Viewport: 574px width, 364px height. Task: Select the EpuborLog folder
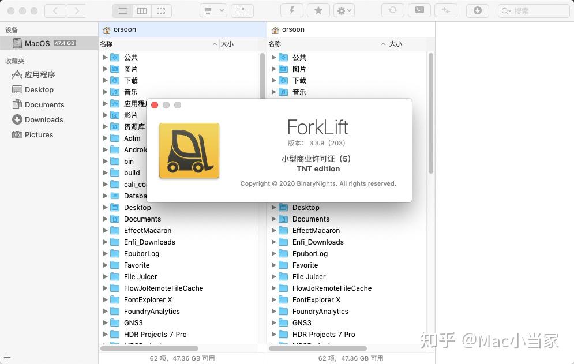point(141,253)
